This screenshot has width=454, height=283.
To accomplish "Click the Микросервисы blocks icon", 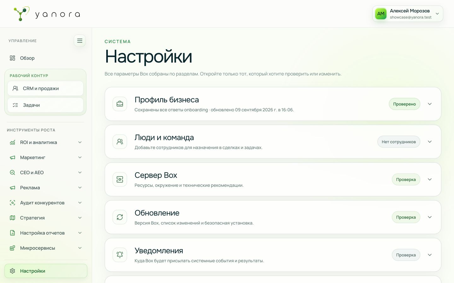I will pyautogui.click(x=12, y=248).
